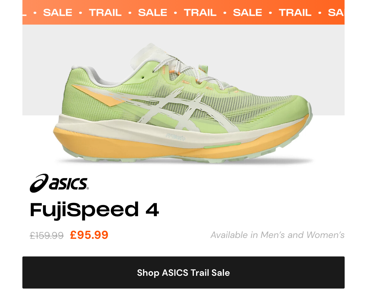Click the Shop ASICS Trail Sale button
This screenshot has height=293, width=367.
pos(183,272)
